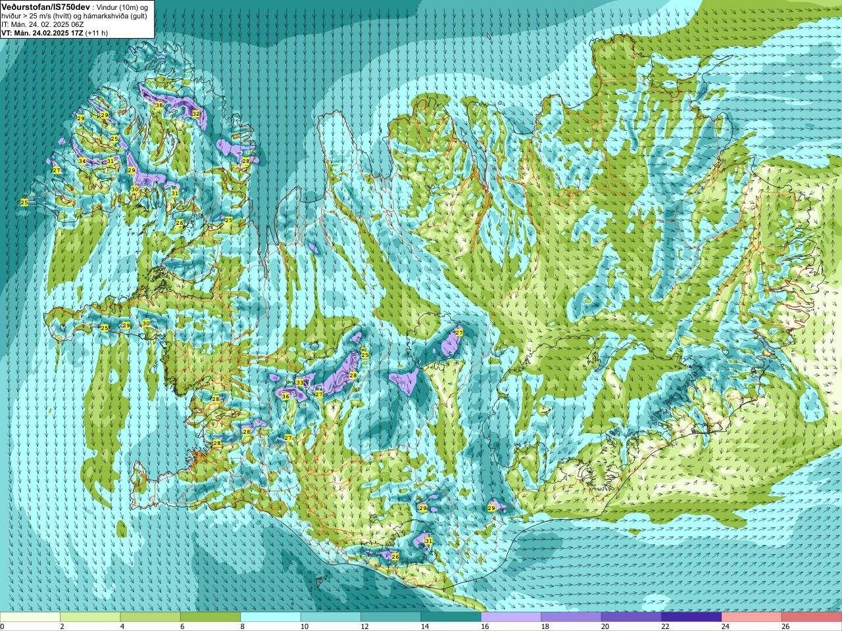Select the light cyan 8–10 legend swatch
The image size is (842, 631).
(270, 617)
